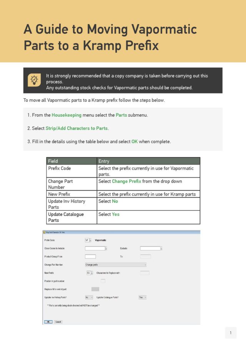This screenshot has width=246, height=348.
Task: Click the green Yes entry in table
Action: coord(116,215)
